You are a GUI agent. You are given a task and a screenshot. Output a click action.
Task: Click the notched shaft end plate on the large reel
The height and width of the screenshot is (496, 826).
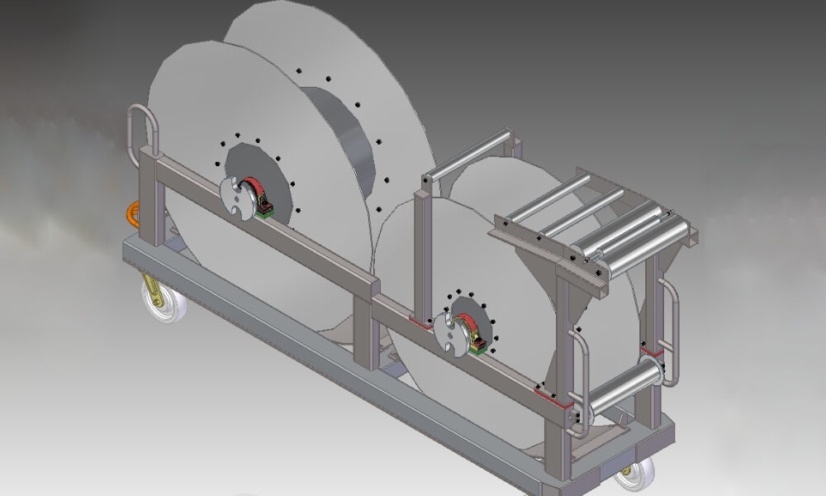234,198
